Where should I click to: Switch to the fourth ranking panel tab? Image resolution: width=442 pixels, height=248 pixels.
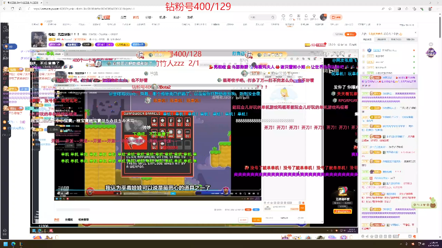[410, 40]
